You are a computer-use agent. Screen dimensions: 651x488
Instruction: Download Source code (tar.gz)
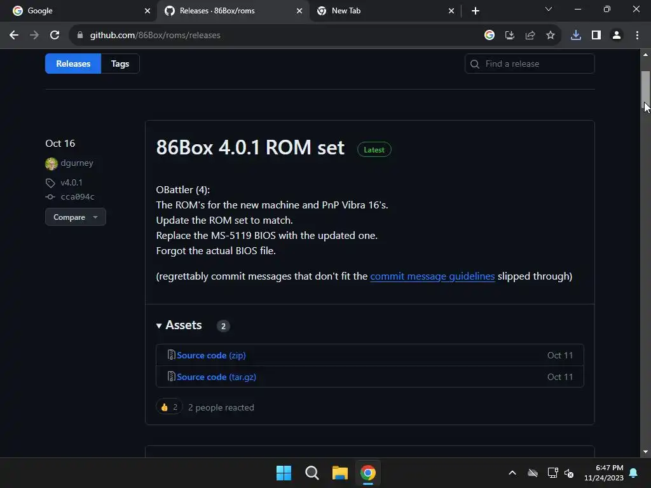coord(216,377)
